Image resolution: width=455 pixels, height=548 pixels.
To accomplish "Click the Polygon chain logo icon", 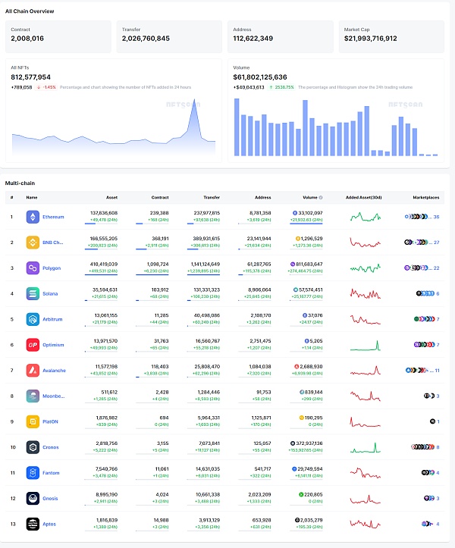I will tap(33, 268).
